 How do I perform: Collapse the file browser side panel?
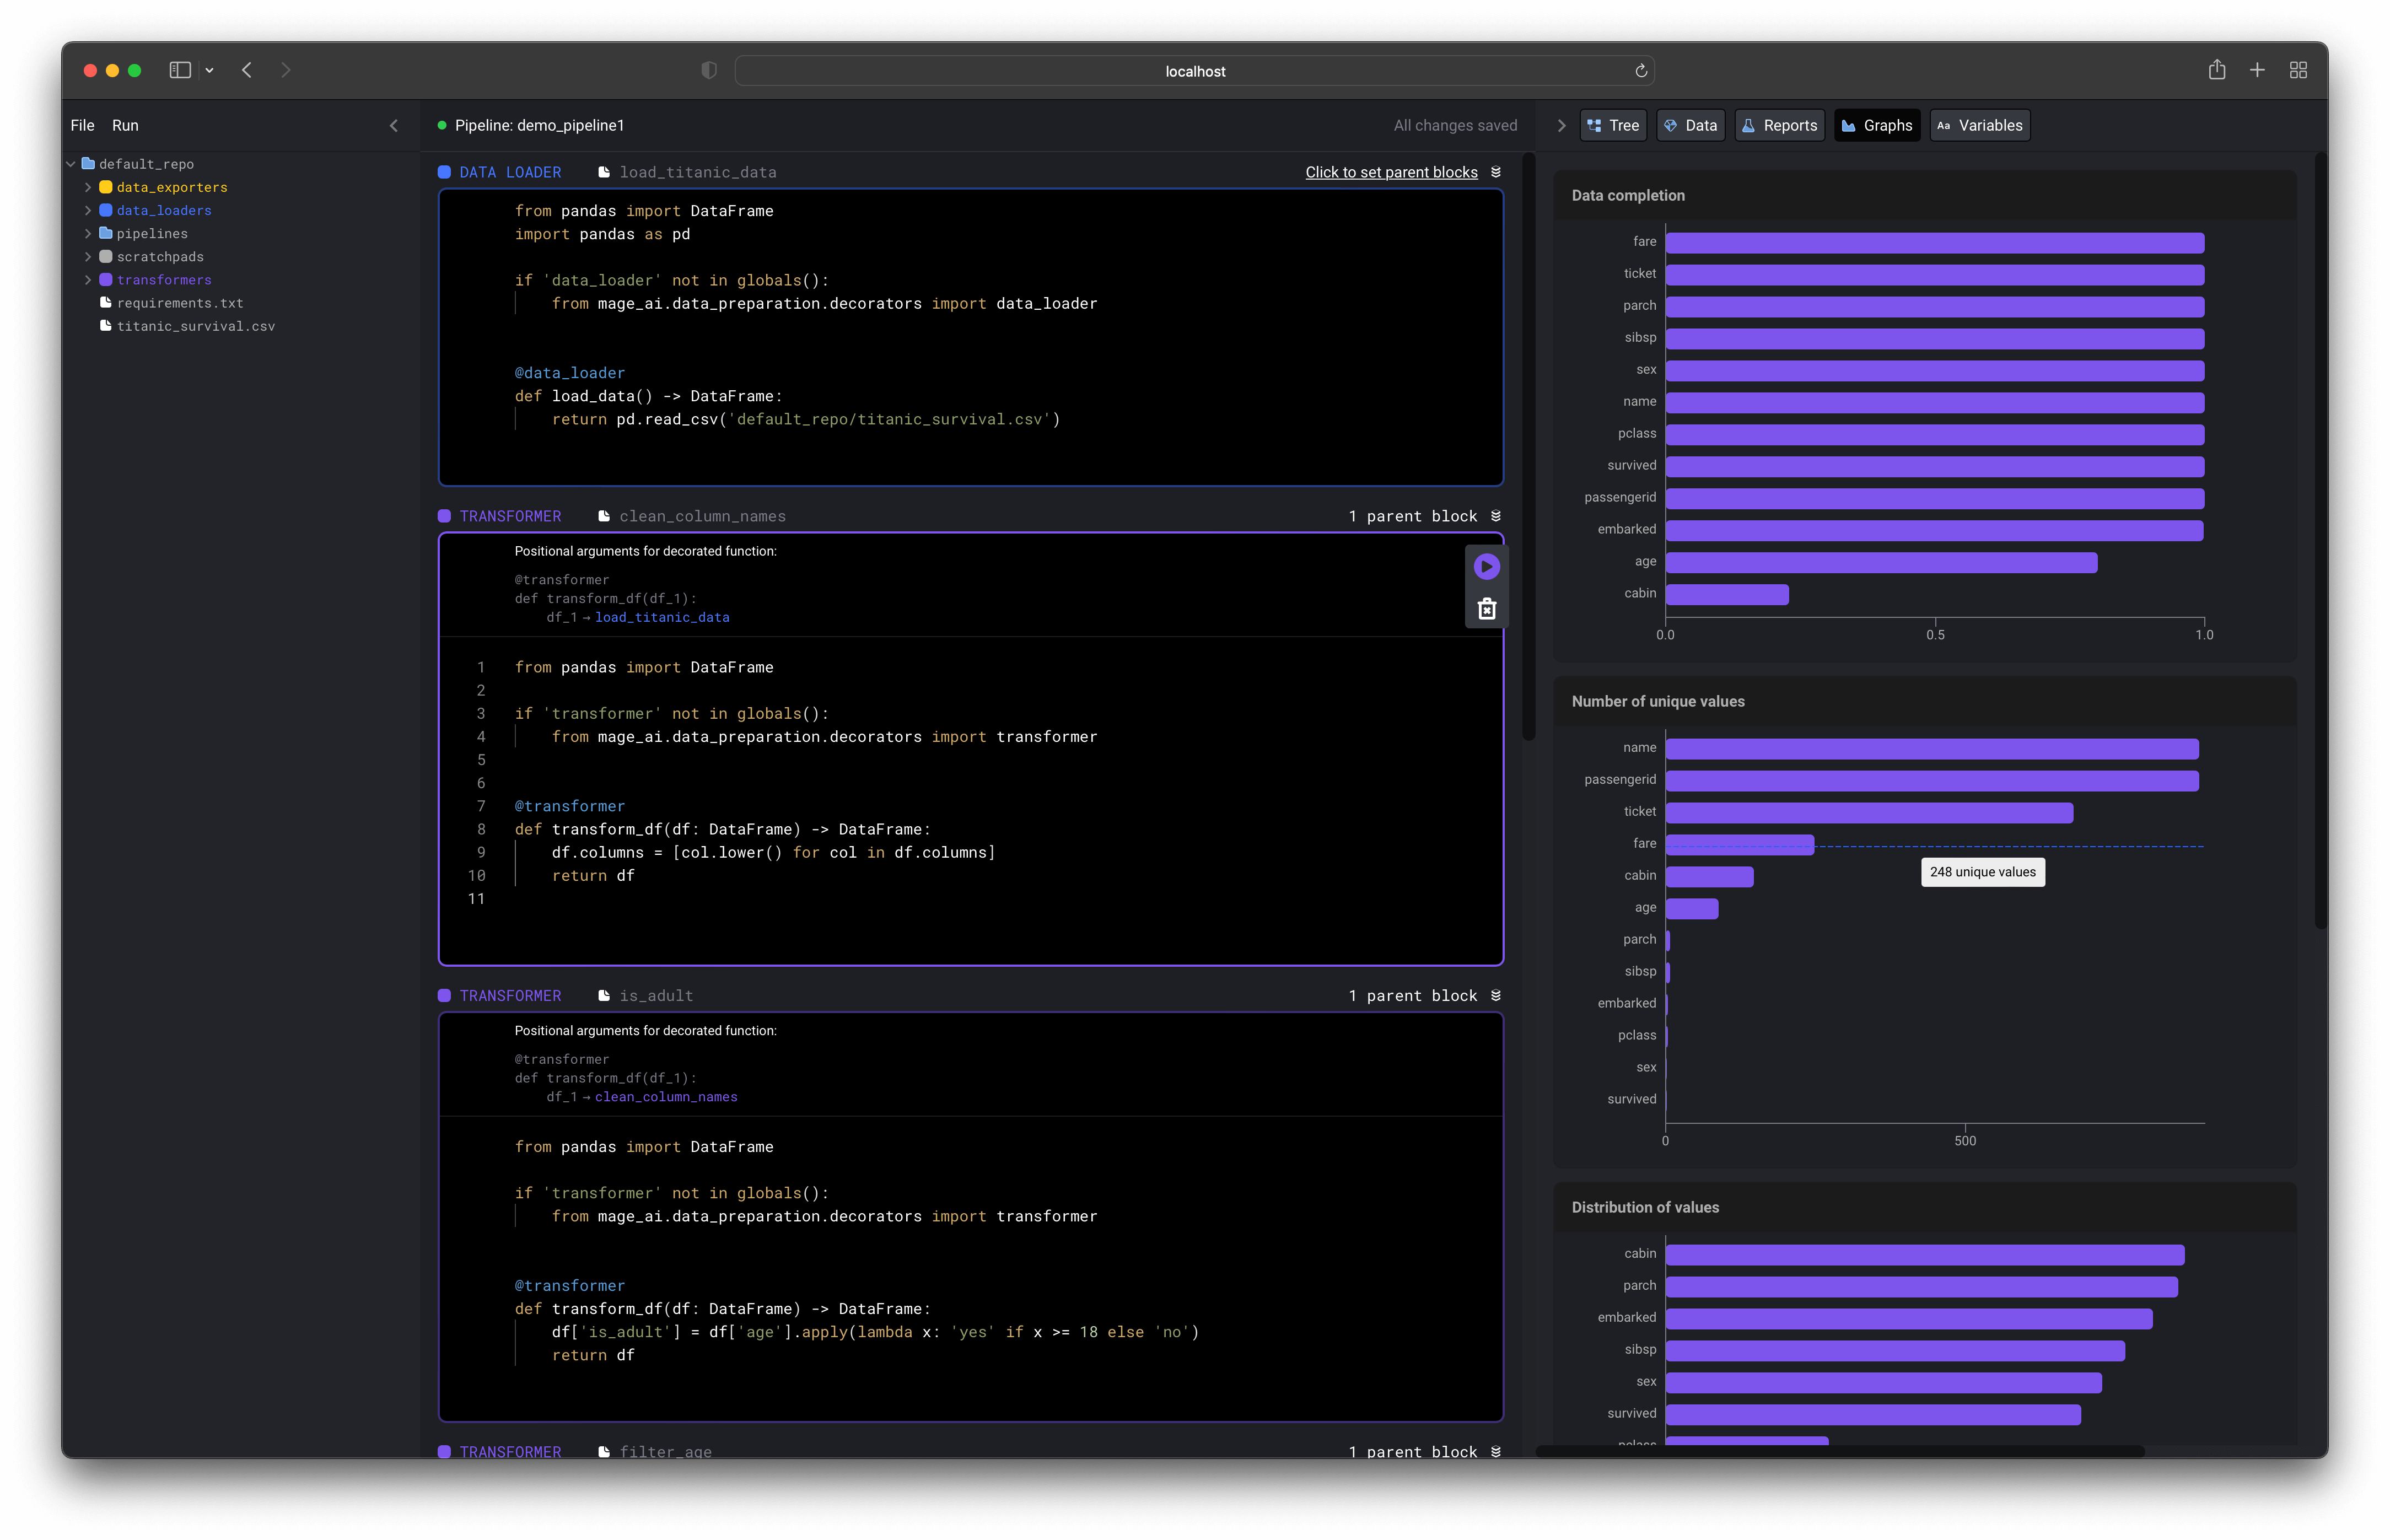pyautogui.click(x=394, y=126)
